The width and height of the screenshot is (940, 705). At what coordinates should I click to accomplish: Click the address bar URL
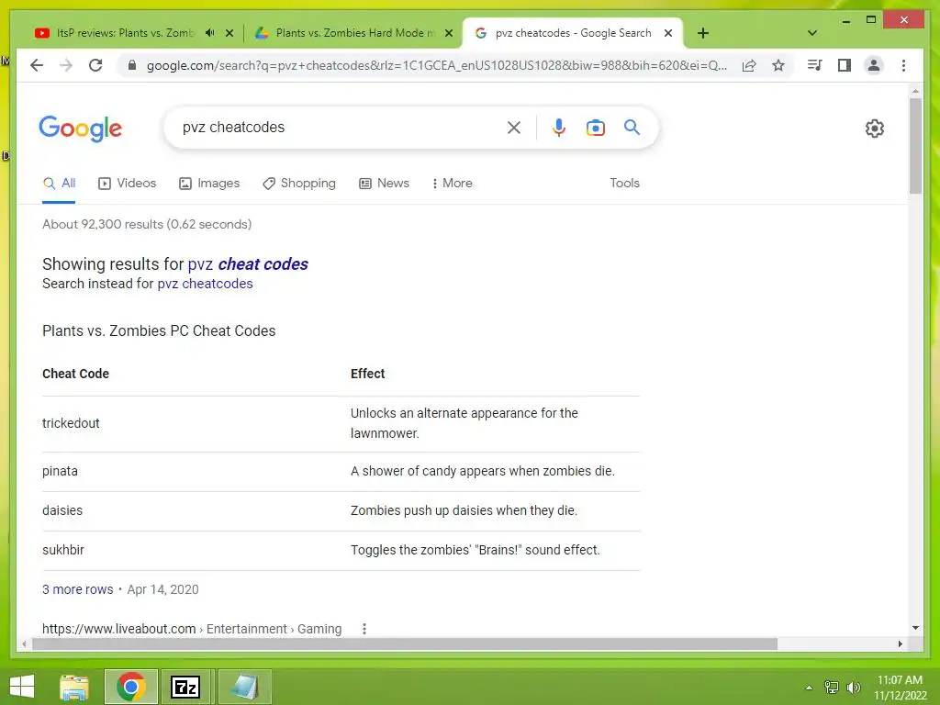click(436, 65)
